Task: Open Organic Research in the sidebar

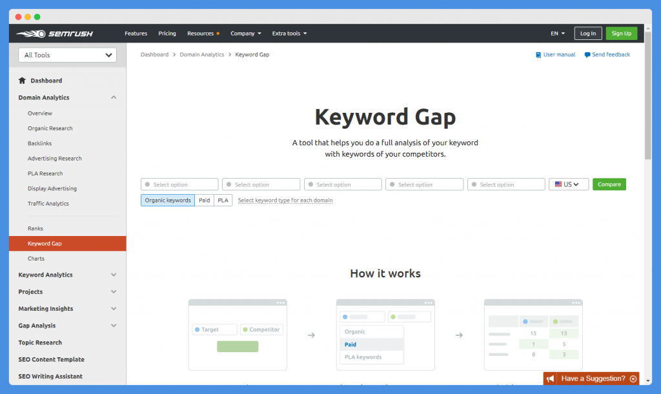Action: click(50, 128)
